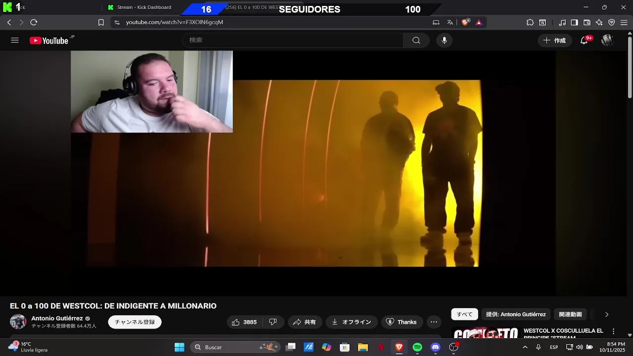Open File Explorer from the taskbar
The image size is (633, 356).
(x=363, y=347)
